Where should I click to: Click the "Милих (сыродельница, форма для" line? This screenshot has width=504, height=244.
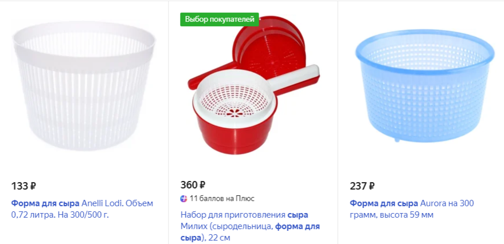250,226
